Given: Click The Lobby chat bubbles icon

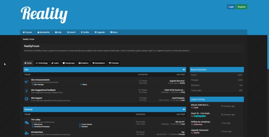Looking at the screenshot, I should (27, 123).
